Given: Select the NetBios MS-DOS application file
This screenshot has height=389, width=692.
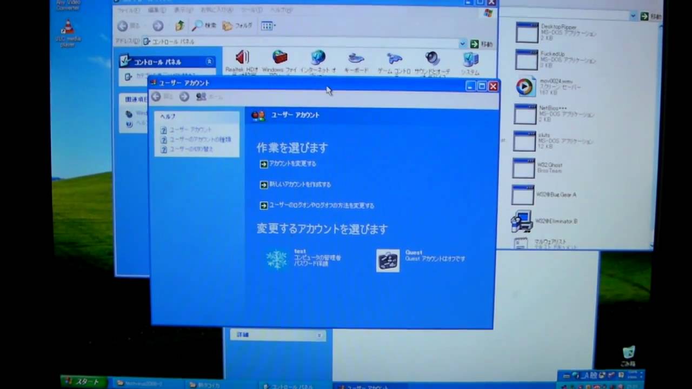Looking at the screenshot, I should coord(525,114).
